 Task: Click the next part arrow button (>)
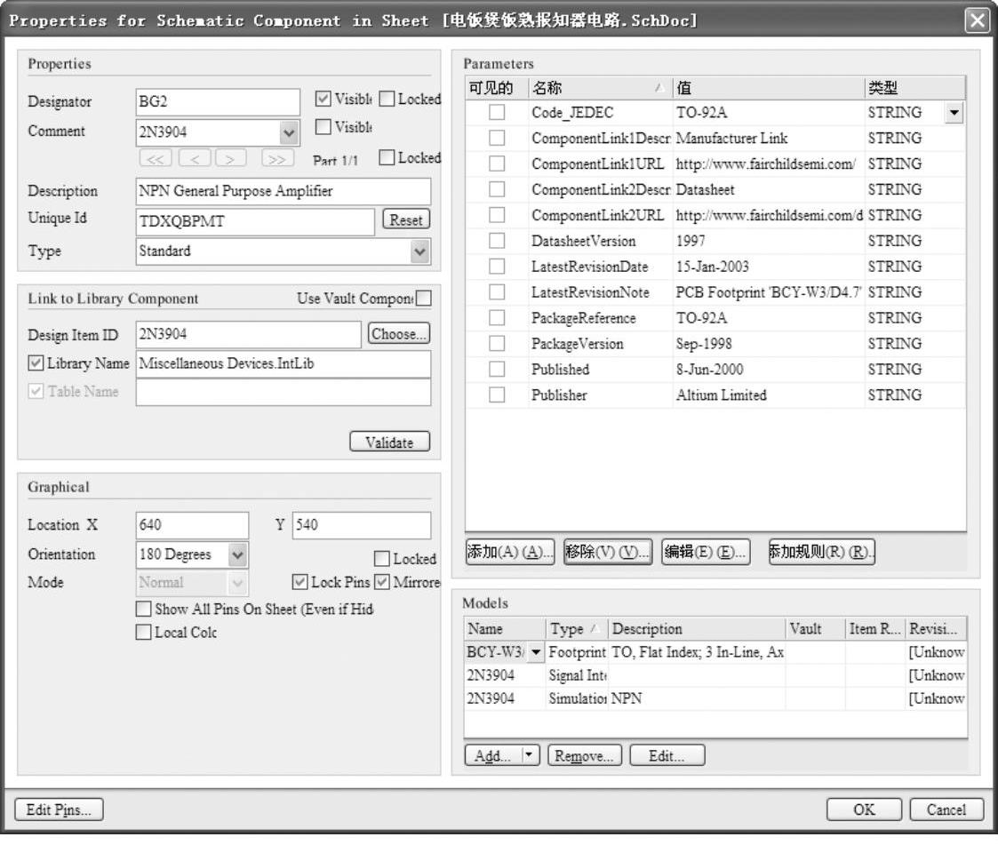point(230,158)
